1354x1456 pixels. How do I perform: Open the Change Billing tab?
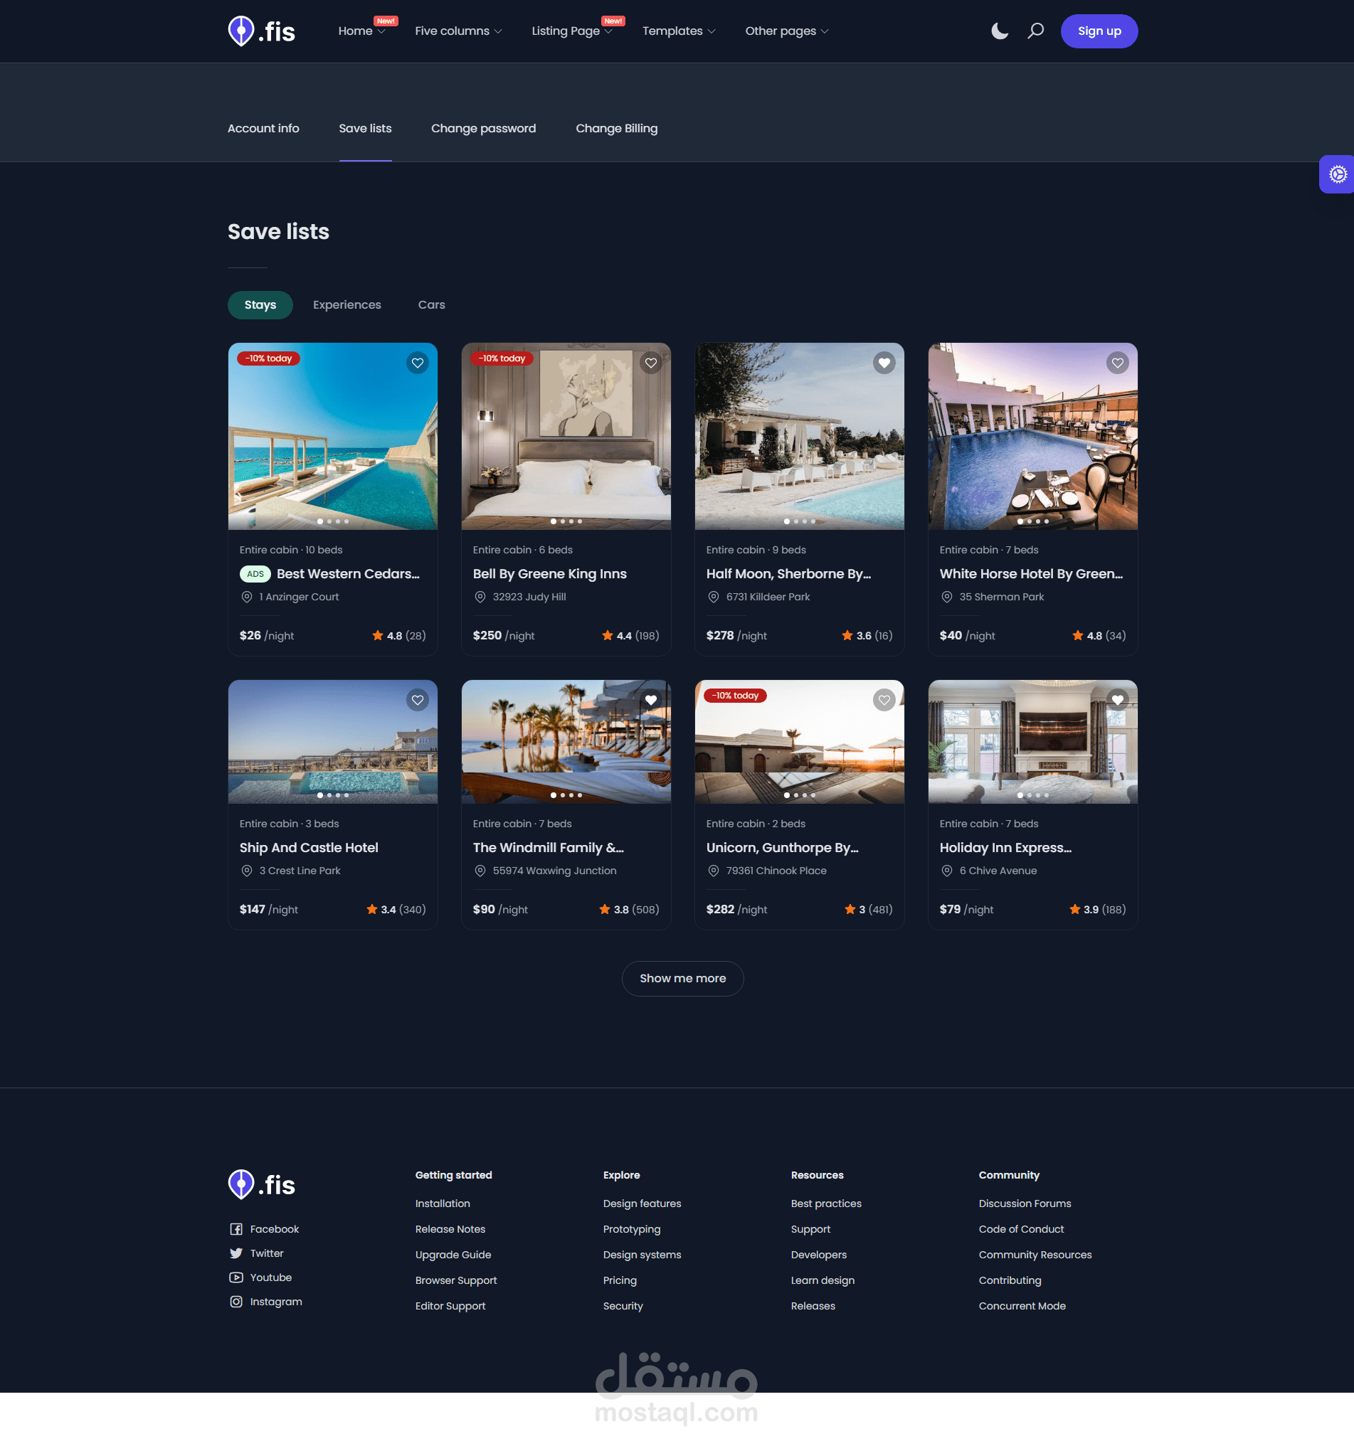point(616,128)
